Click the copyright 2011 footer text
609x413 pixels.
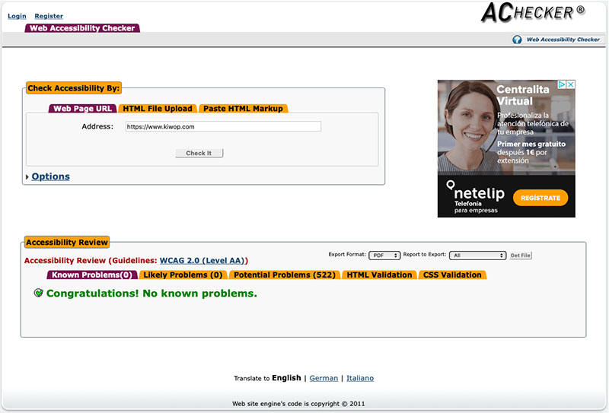[x=298, y=404]
